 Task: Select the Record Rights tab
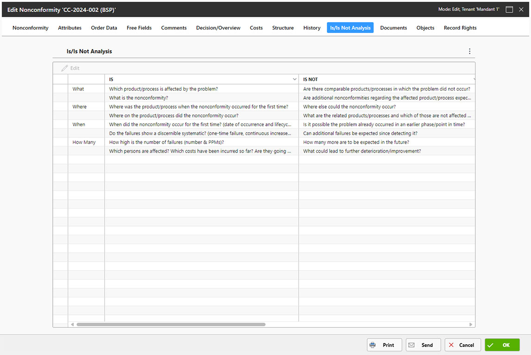460,28
